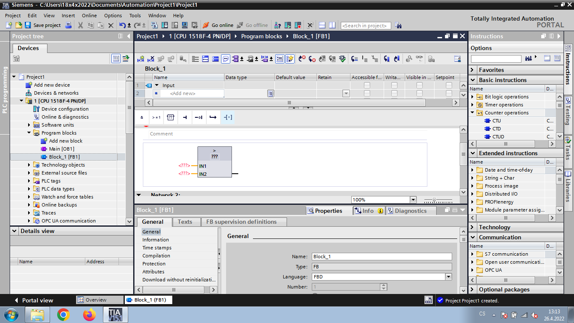
Task: Click the Negate binary input favorite icon
Action: (199, 117)
